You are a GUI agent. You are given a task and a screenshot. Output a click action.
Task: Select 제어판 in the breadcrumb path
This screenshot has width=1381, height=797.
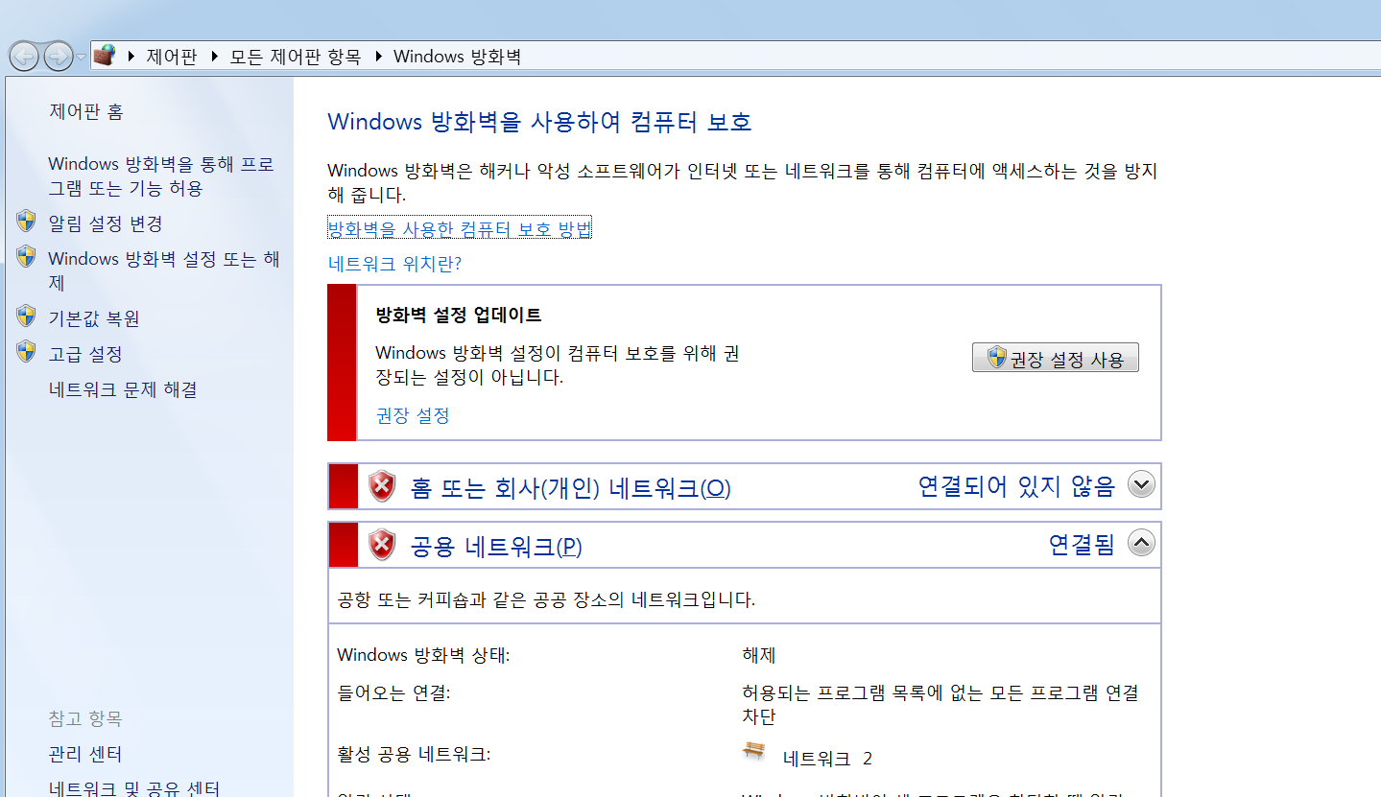click(171, 57)
